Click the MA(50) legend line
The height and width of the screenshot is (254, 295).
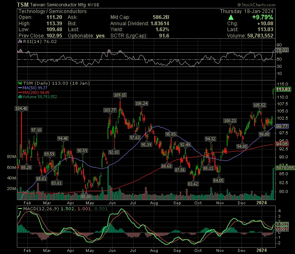tap(20, 88)
